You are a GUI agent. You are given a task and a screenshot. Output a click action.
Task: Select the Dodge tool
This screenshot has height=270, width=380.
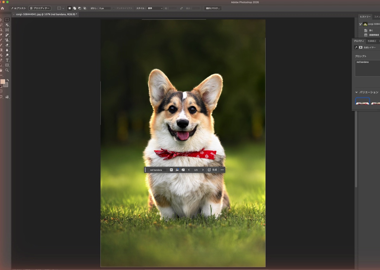pyautogui.click(x=7, y=55)
